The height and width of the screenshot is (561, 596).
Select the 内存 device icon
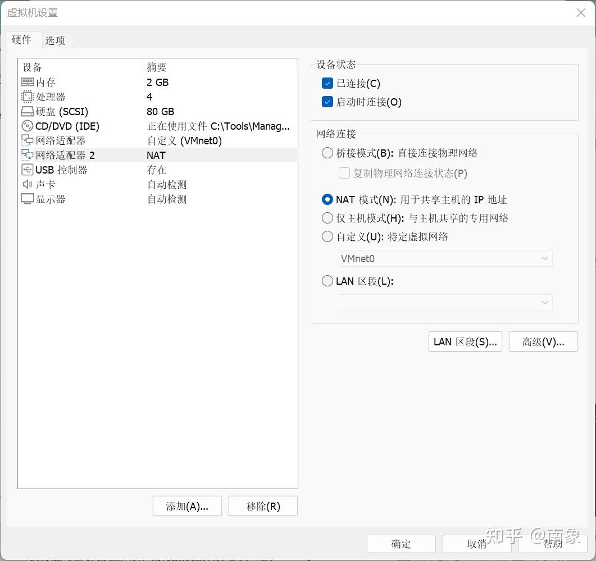[x=26, y=82]
